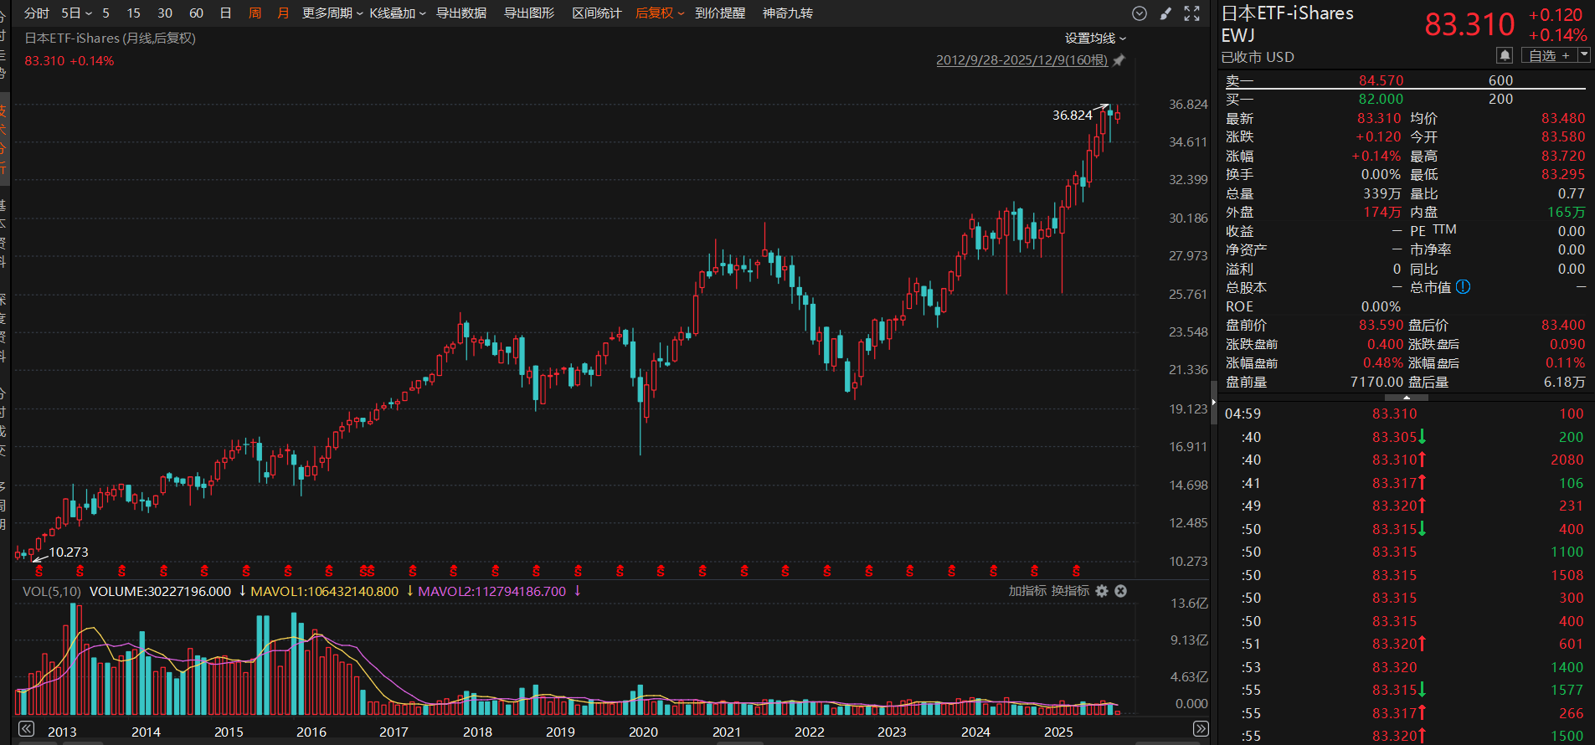Open 区间统计 range statistics
Screen dimensions: 1595x745
(x=597, y=13)
